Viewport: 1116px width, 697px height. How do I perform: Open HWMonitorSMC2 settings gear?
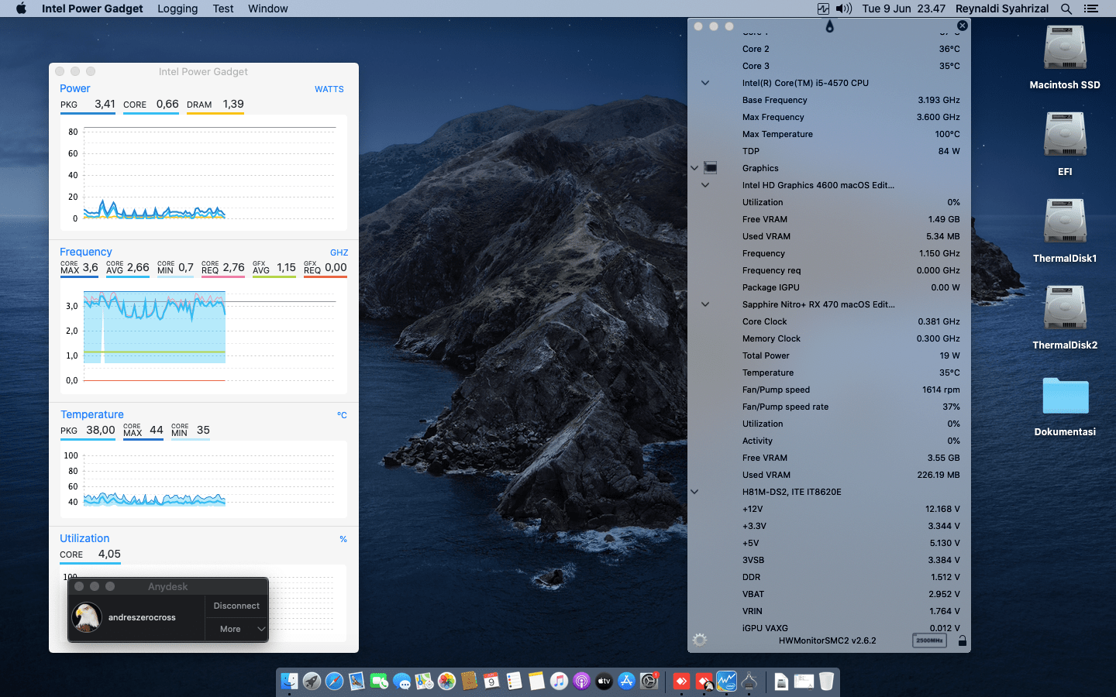click(x=699, y=640)
